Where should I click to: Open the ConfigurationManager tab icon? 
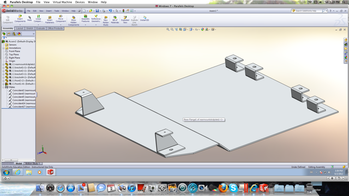(14, 34)
